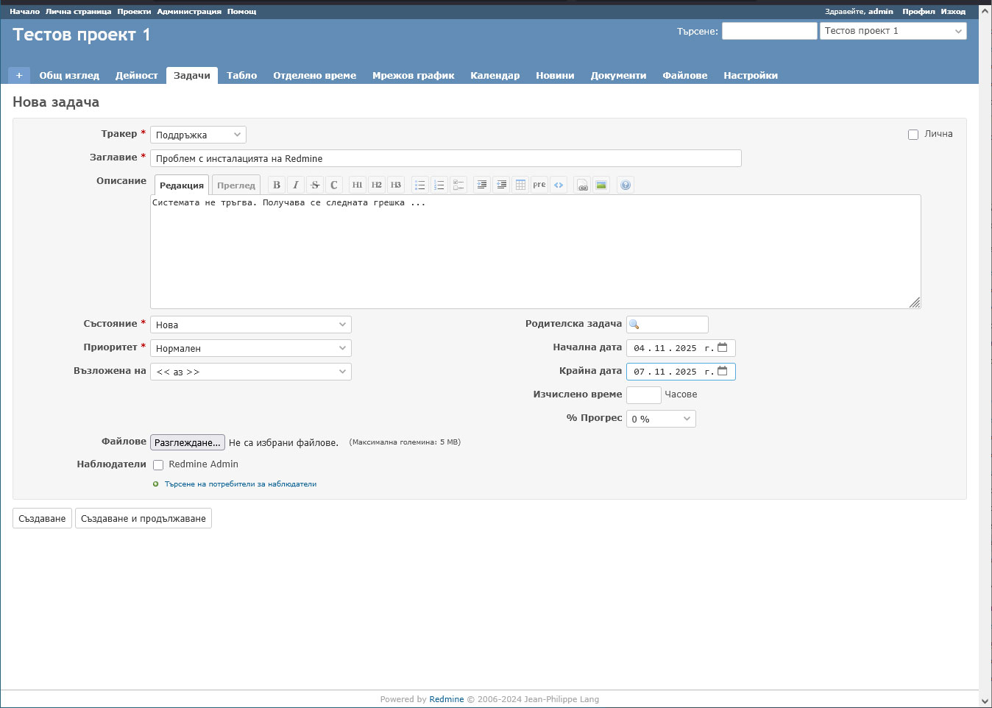Switch to the Преглед preview tab
The image size is (992, 708).
236,185
